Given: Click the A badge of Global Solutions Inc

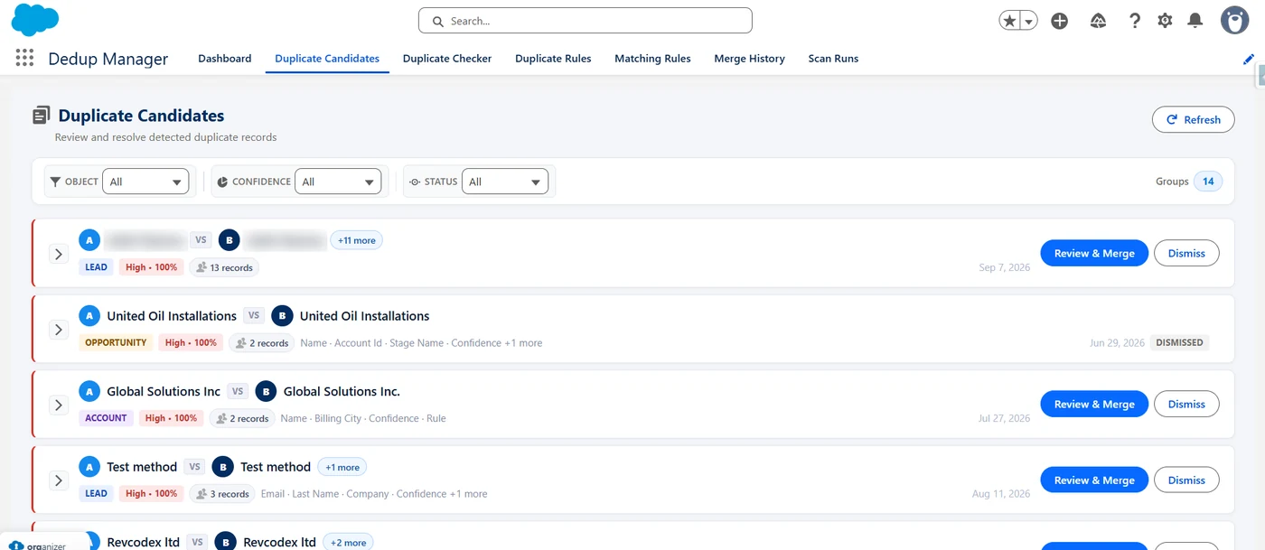Looking at the screenshot, I should 89,392.
